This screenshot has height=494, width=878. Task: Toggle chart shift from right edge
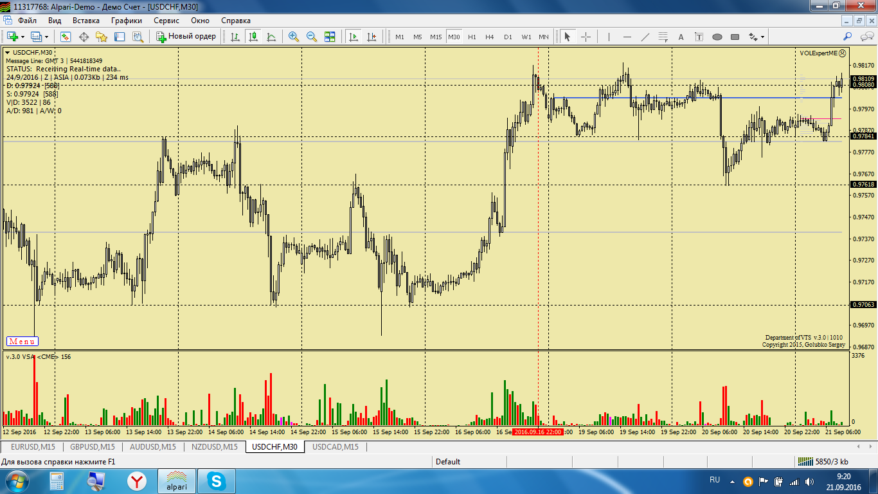372,37
